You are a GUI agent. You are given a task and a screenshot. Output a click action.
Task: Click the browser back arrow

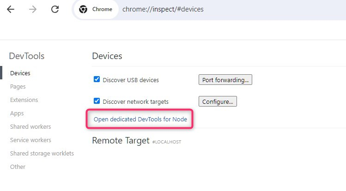(10, 9)
